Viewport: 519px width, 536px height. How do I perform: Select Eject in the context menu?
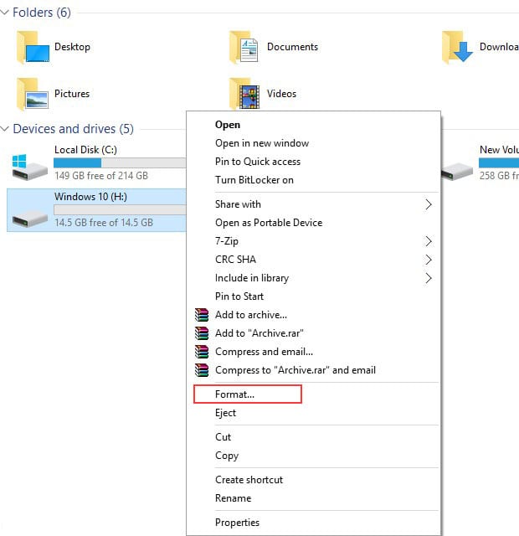226,413
